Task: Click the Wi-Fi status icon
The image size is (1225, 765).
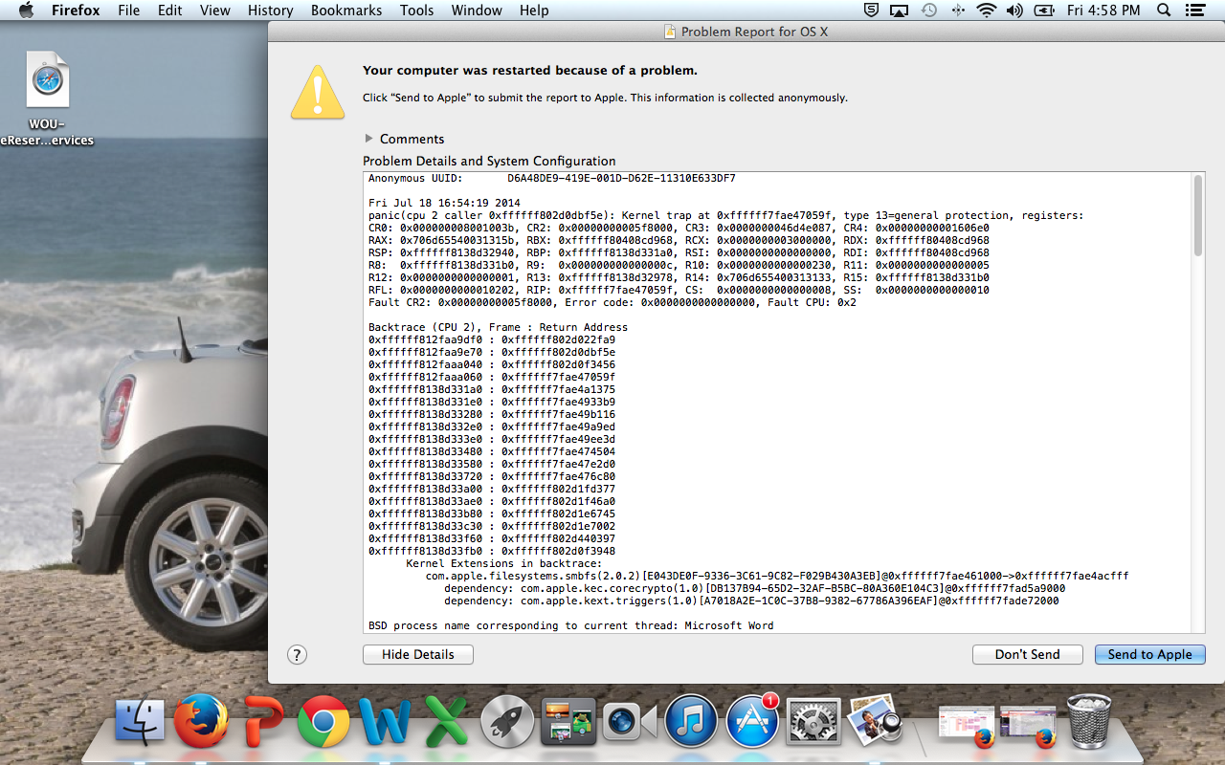Action: pyautogui.click(x=986, y=11)
